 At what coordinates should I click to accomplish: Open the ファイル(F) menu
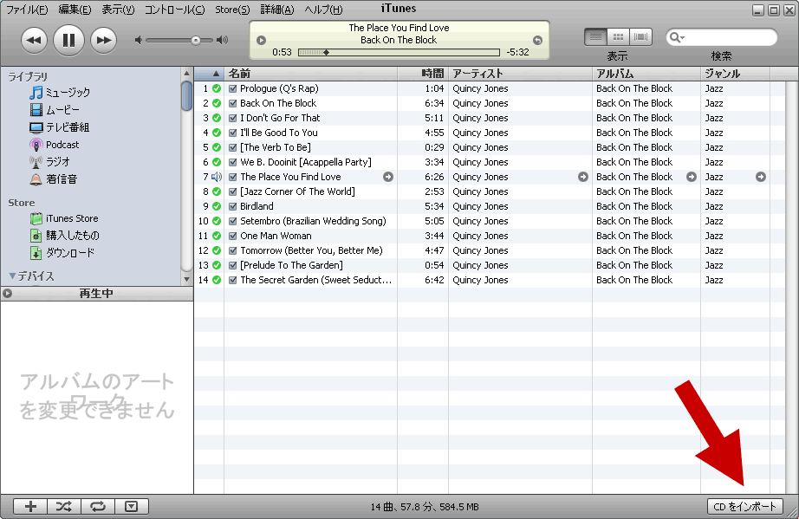(27, 10)
